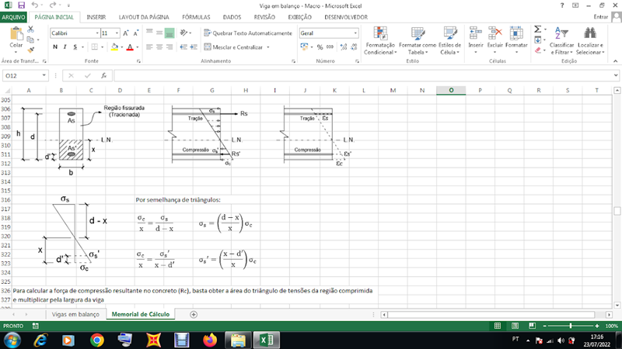This screenshot has height=349, width=622.
Task: Click the insert function fx icon
Action: (x=104, y=75)
